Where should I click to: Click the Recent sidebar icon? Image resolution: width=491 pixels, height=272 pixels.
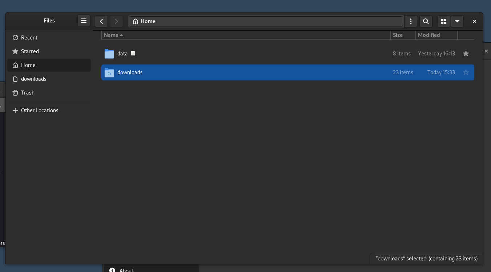tap(15, 37)
